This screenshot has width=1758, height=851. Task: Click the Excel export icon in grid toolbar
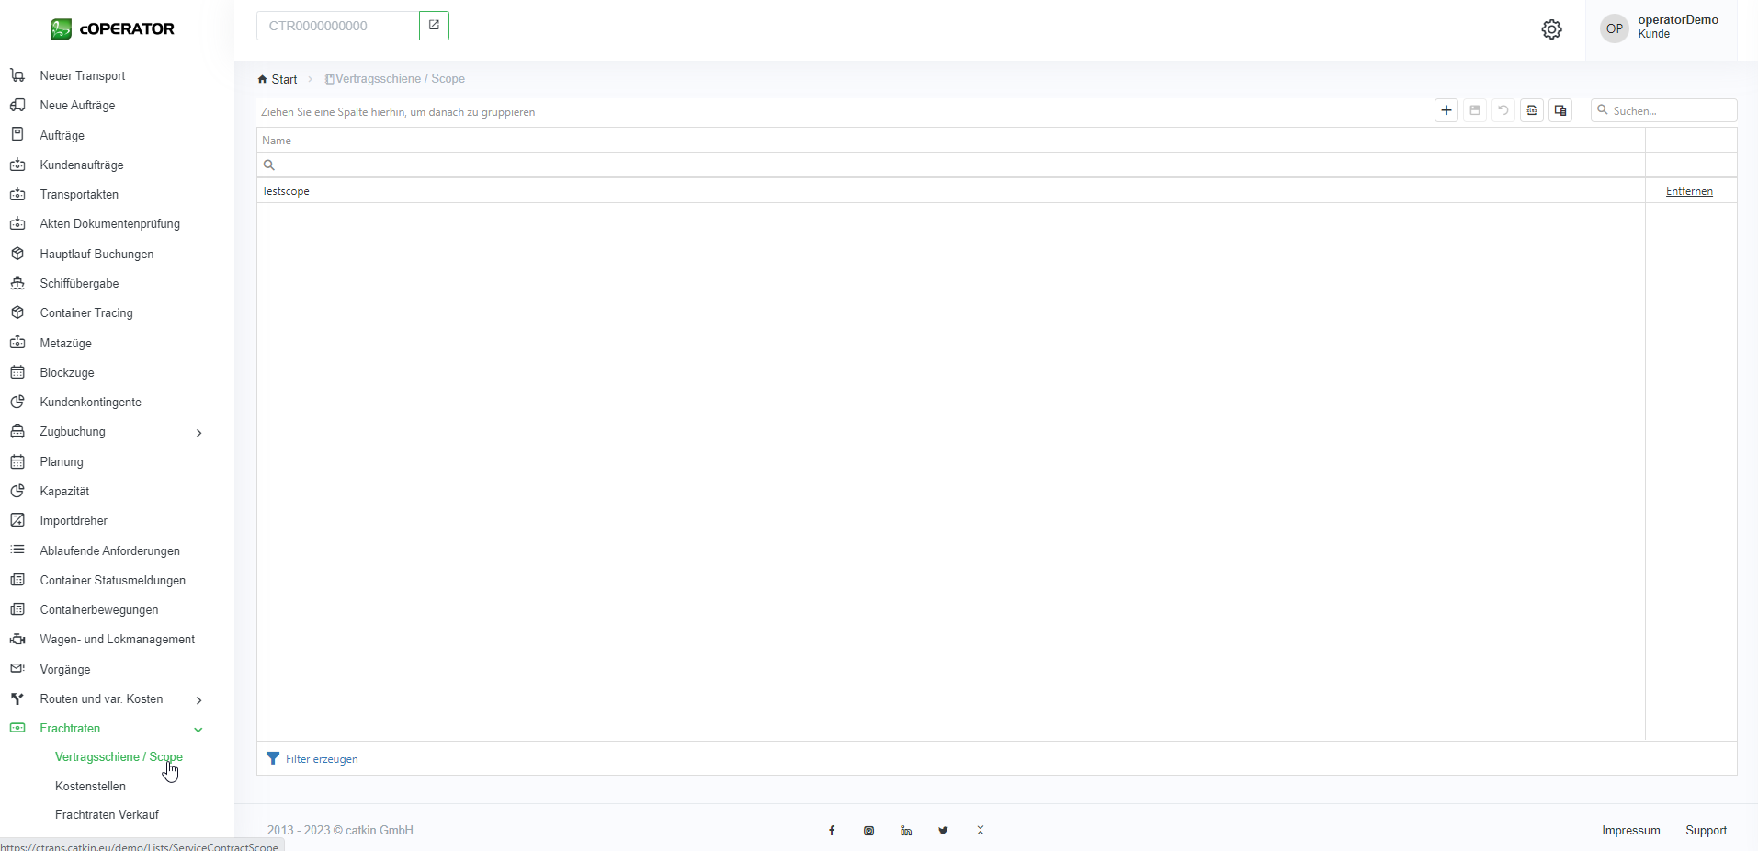(1532, 110)
